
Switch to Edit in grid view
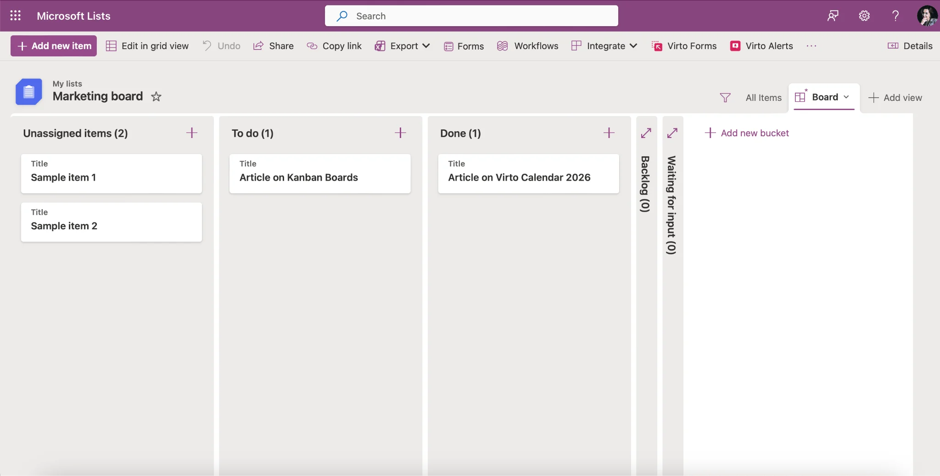(x=147, y=46)
